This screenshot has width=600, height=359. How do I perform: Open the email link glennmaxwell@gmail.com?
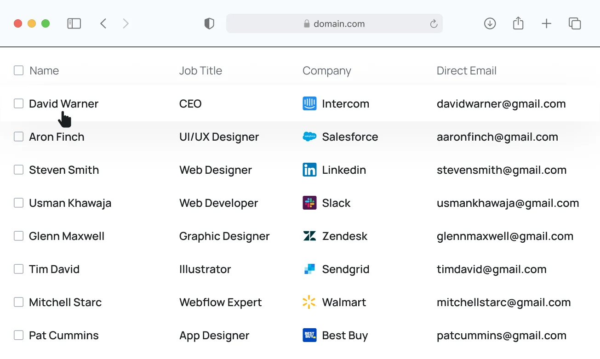[x=505, y=236]
